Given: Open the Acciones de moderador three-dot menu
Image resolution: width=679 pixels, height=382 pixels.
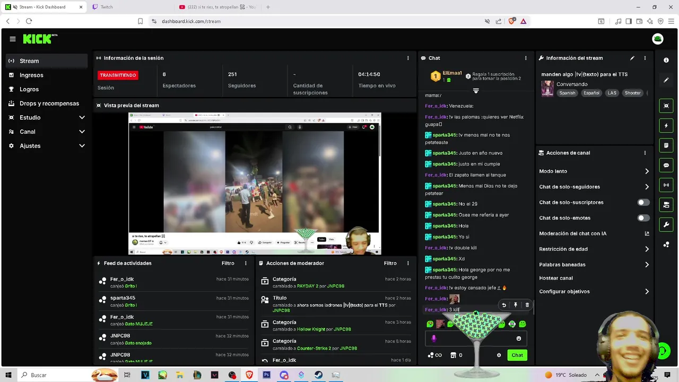Looking at the screenshot, I should 408,263.
